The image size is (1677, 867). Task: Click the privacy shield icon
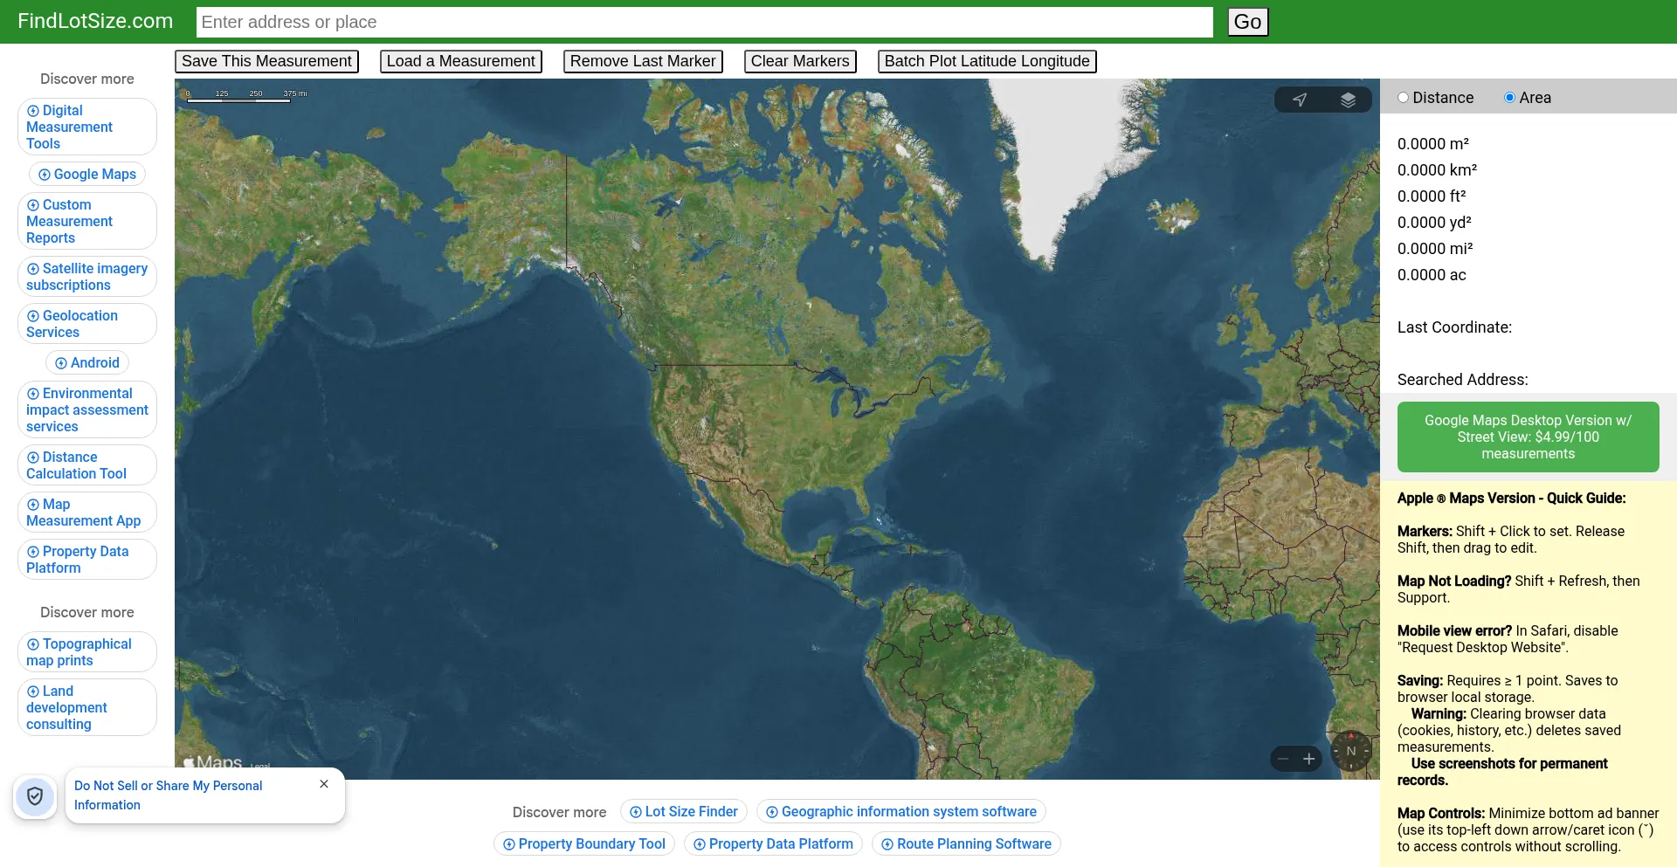[x=35, y=796]
